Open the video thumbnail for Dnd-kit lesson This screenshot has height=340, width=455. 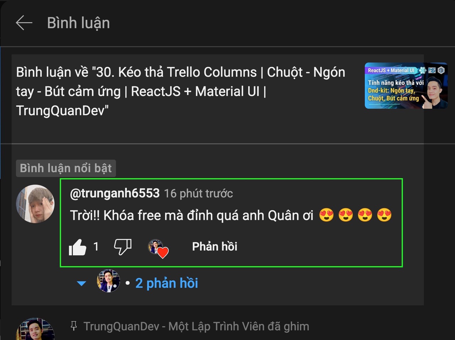[406, 86]
